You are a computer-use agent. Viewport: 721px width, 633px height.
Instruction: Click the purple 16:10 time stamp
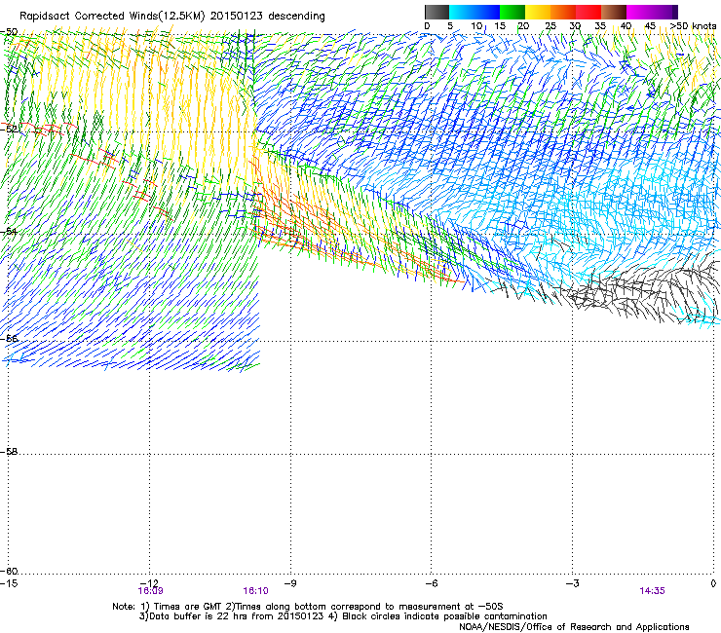[255, 591]
